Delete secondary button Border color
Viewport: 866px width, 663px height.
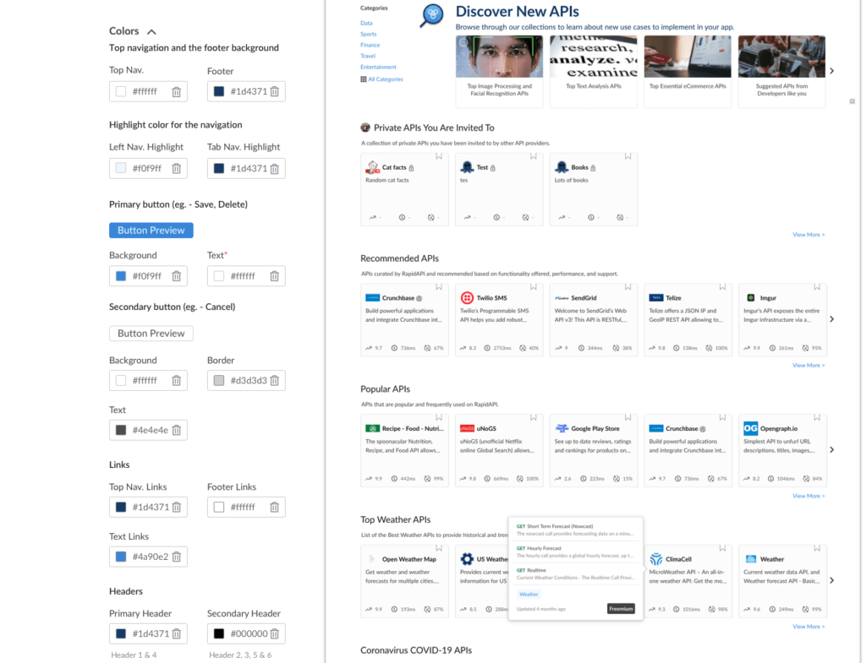(275, 381)
